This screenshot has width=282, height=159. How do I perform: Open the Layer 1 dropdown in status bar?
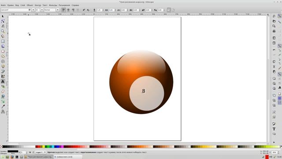pyautogui.click(x=41, y=152)
